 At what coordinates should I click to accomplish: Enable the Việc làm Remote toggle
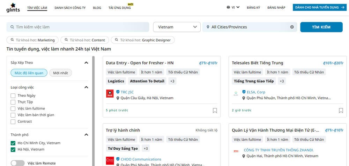[x=17, y=163]
